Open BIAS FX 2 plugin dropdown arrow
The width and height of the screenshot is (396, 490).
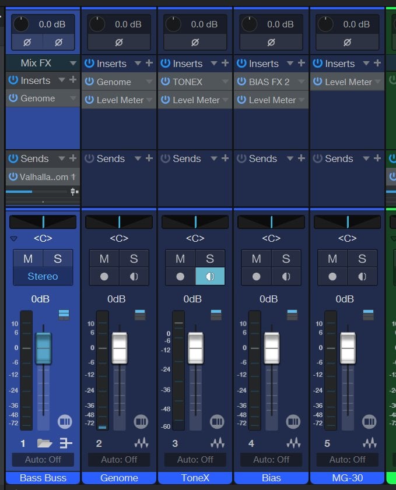(301, 82)
